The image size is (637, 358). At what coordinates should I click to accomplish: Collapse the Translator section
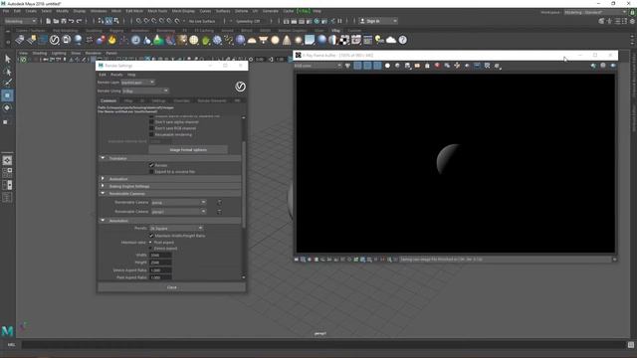click(x=103, y=158)
